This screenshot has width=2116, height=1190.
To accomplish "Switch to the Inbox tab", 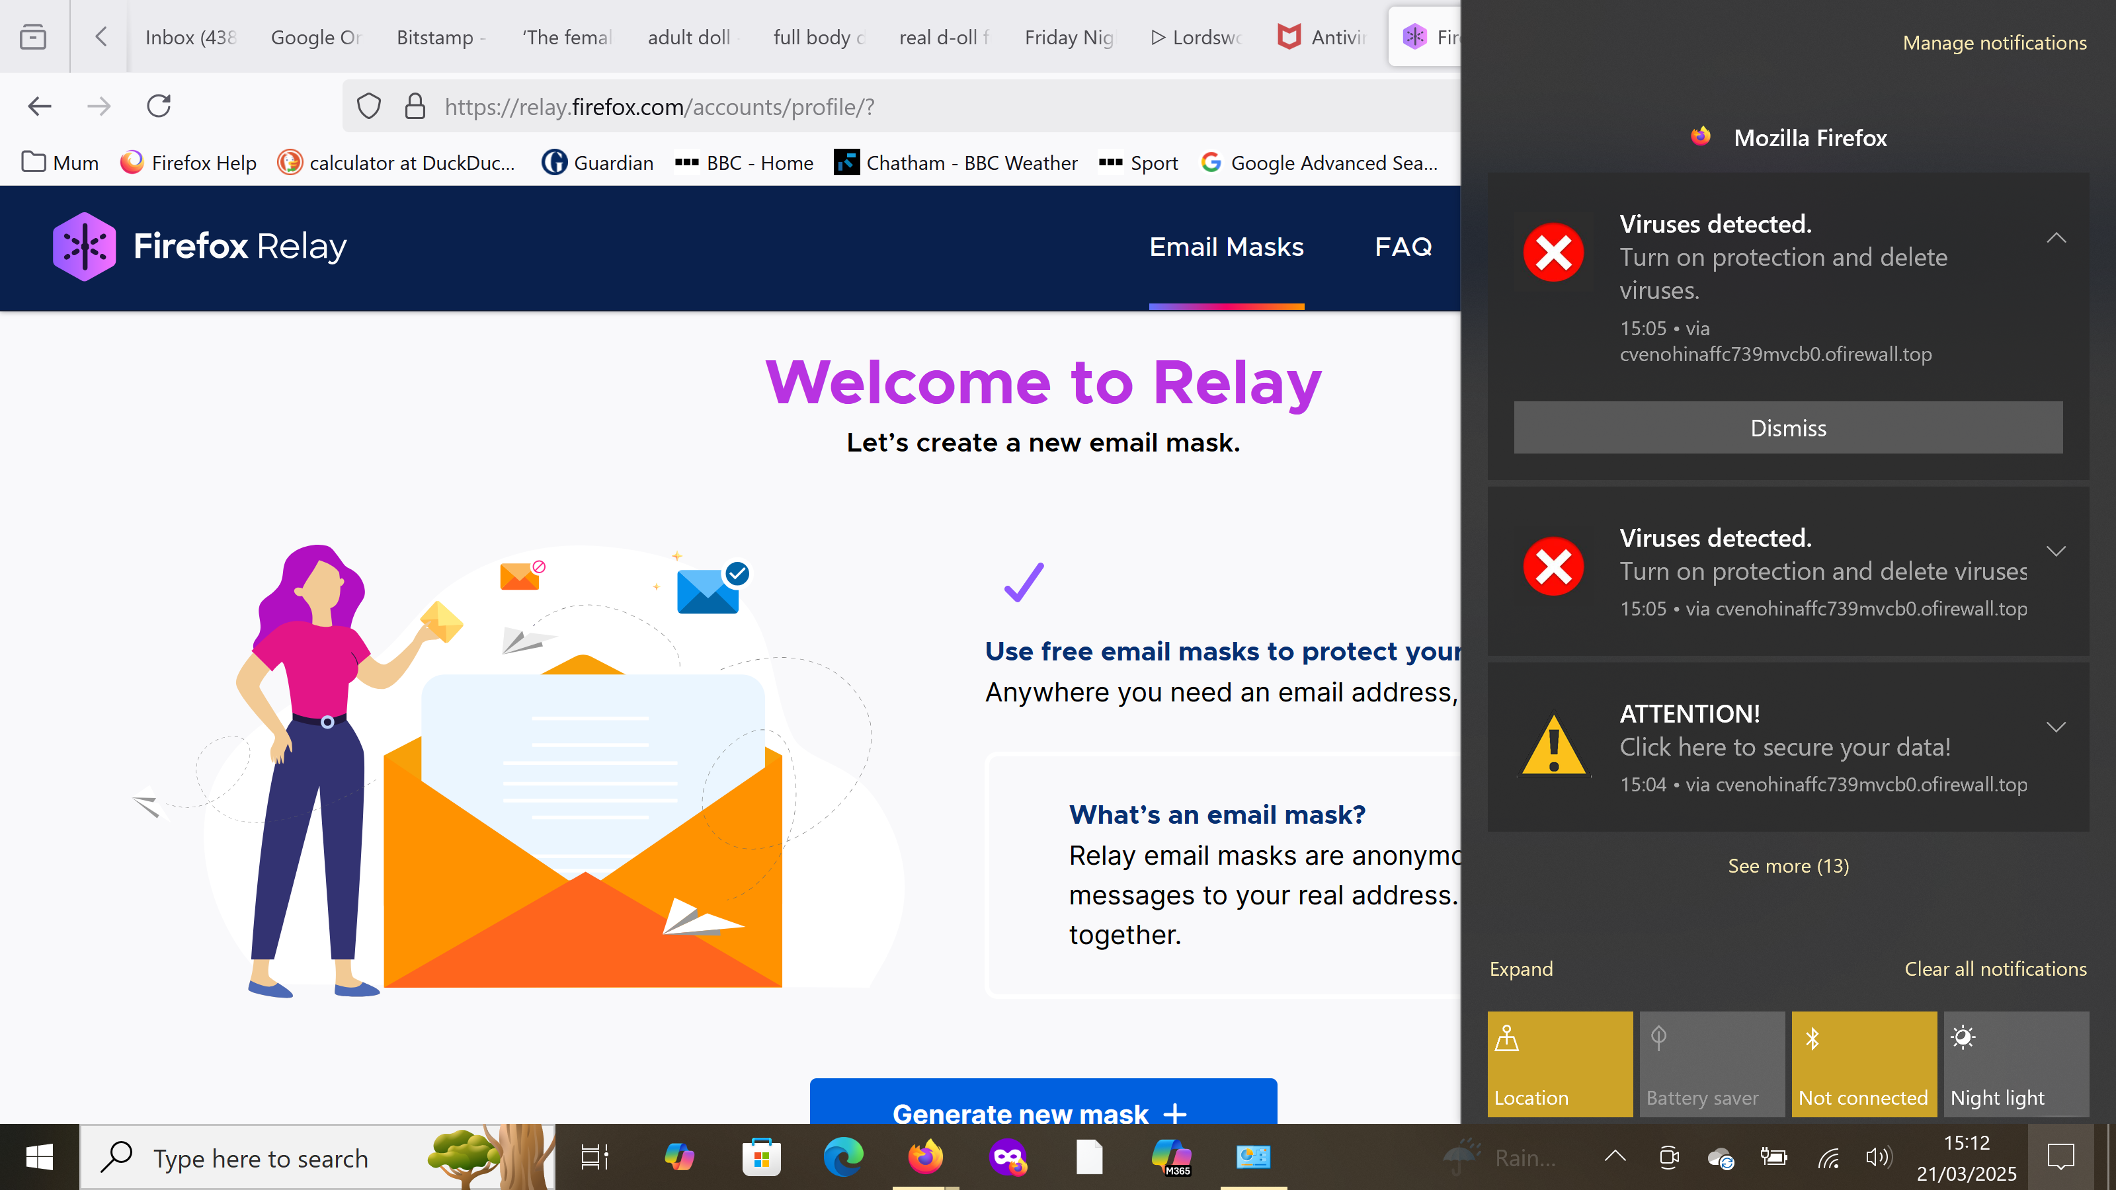I will pyautogui.click(x=190, y=37).
